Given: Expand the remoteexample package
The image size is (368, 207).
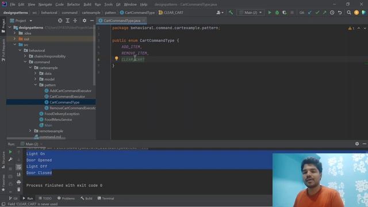Looking at the screenshot, I should [x=30, y=131].
